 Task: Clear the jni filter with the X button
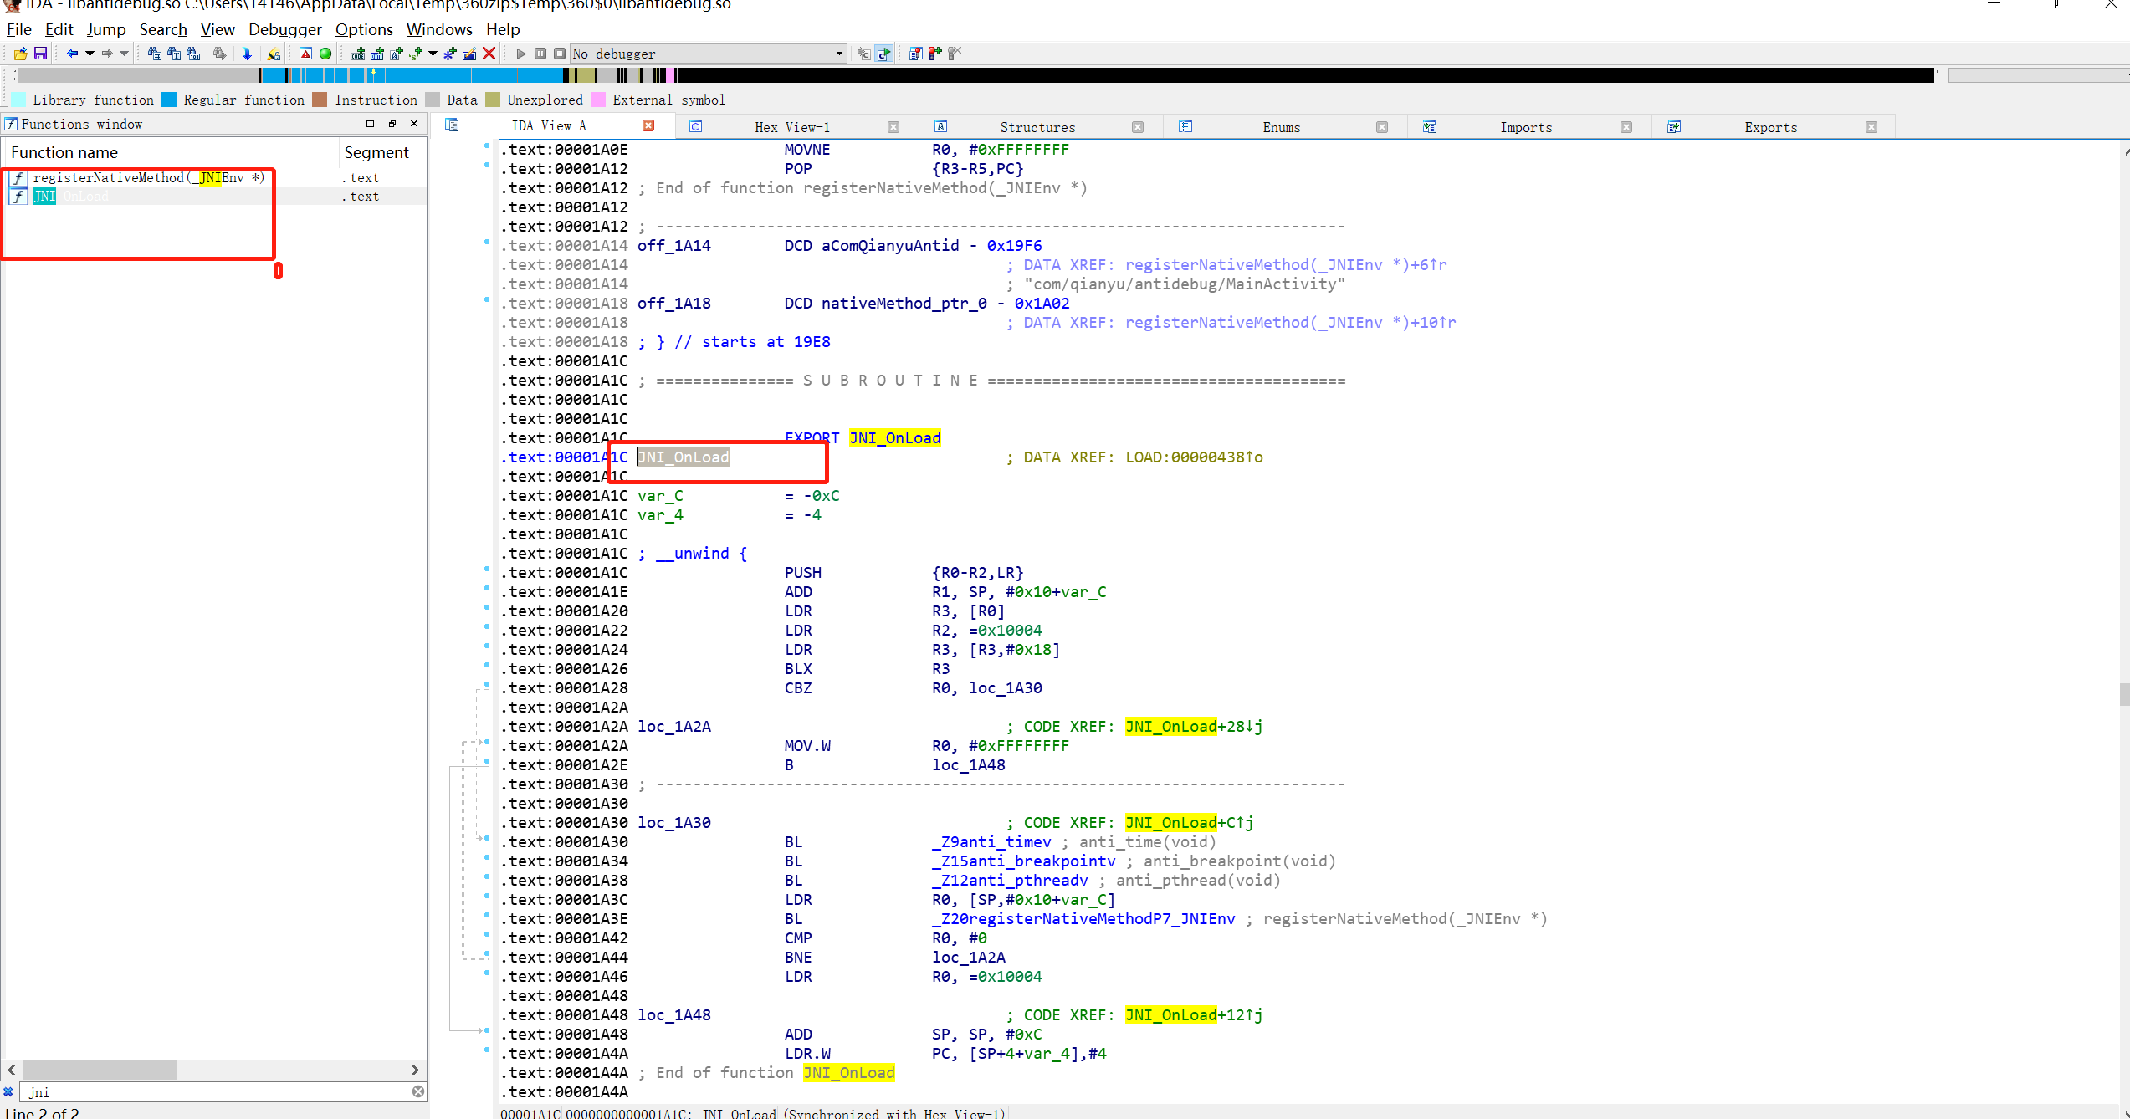pyautogui.click(x=418, y=1091)
